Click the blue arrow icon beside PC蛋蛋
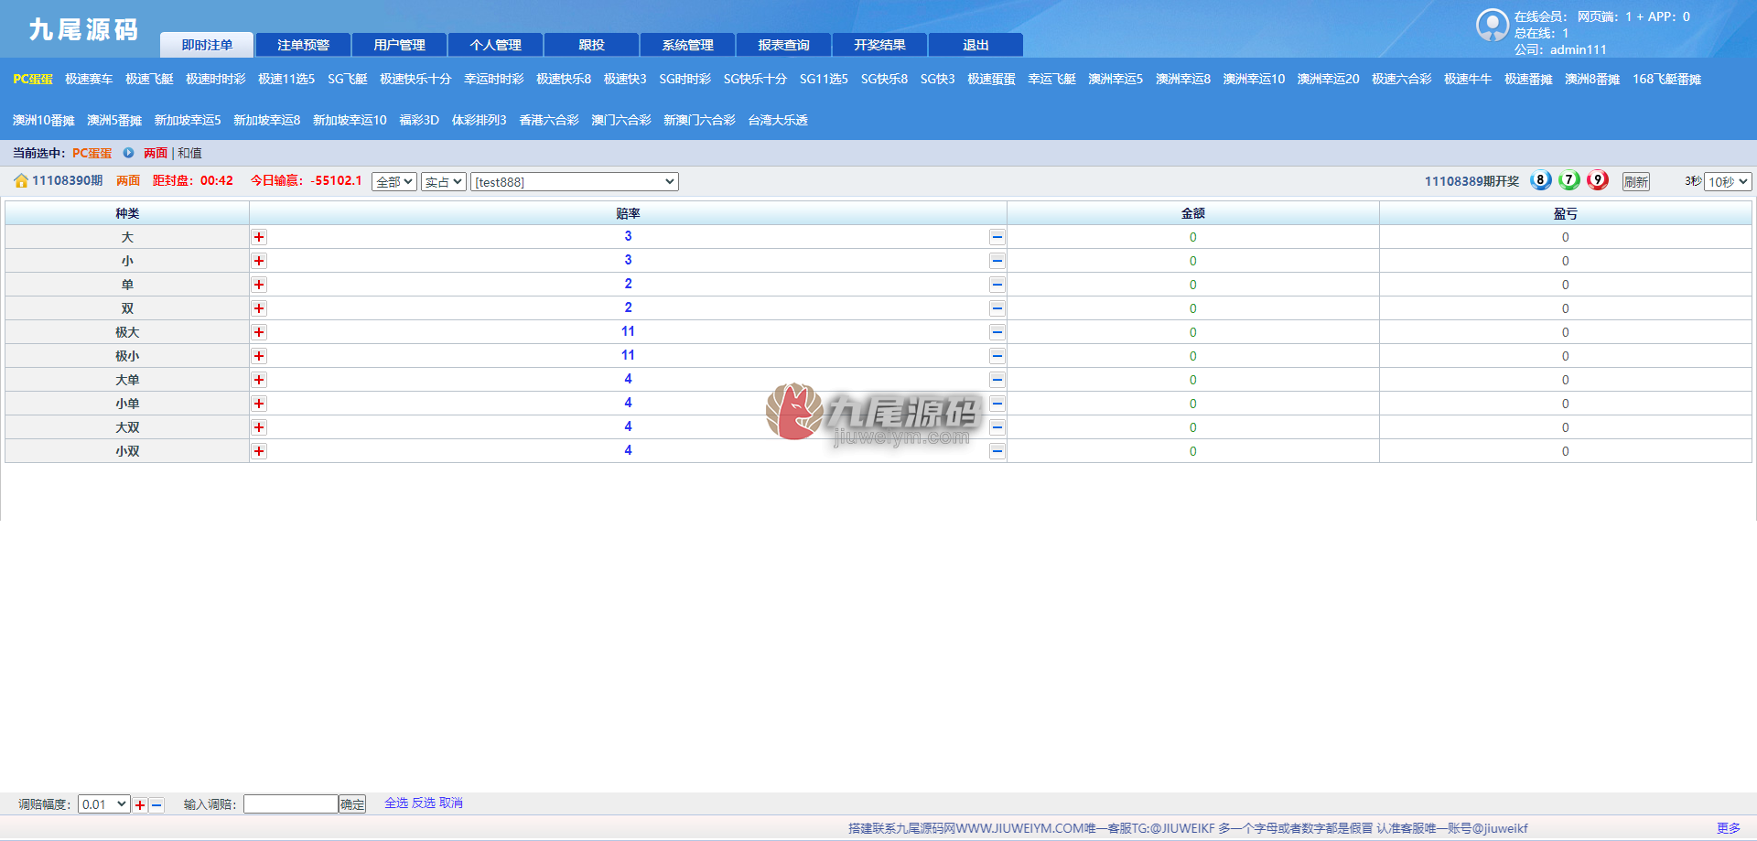The image size is (1757, 841). 128,153
